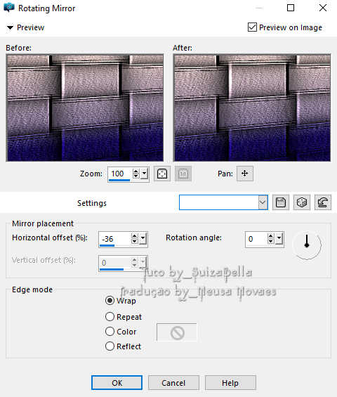Viewport: 337px width, 397px height.
Task: Open the Horizontal offset slider dropdown arrow
Action: tap(143, 239)
